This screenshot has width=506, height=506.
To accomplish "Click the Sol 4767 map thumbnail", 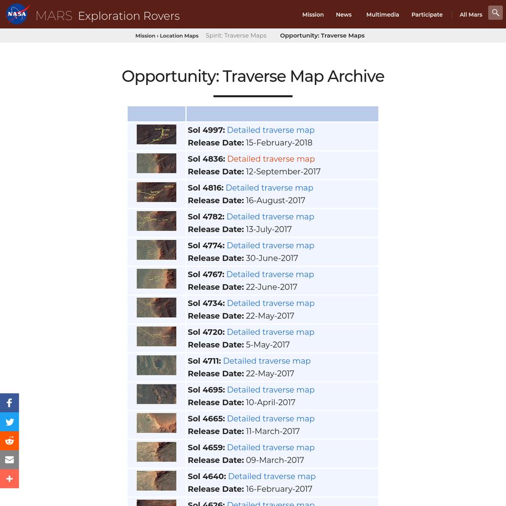I will point(156,278).
